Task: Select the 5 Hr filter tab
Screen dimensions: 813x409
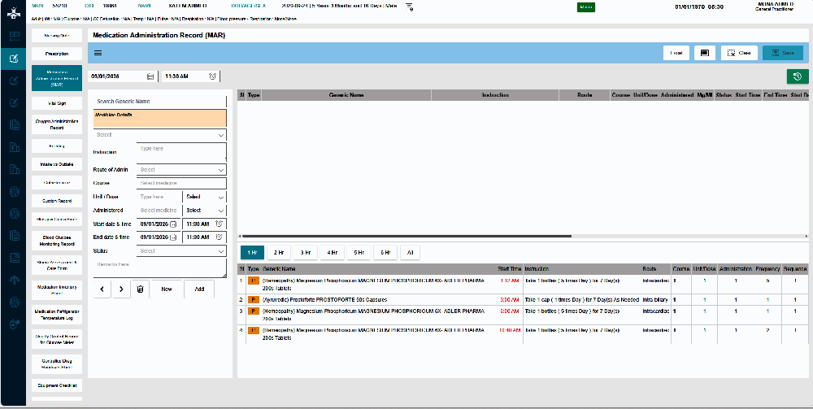Action: click(x=359, y=252)
